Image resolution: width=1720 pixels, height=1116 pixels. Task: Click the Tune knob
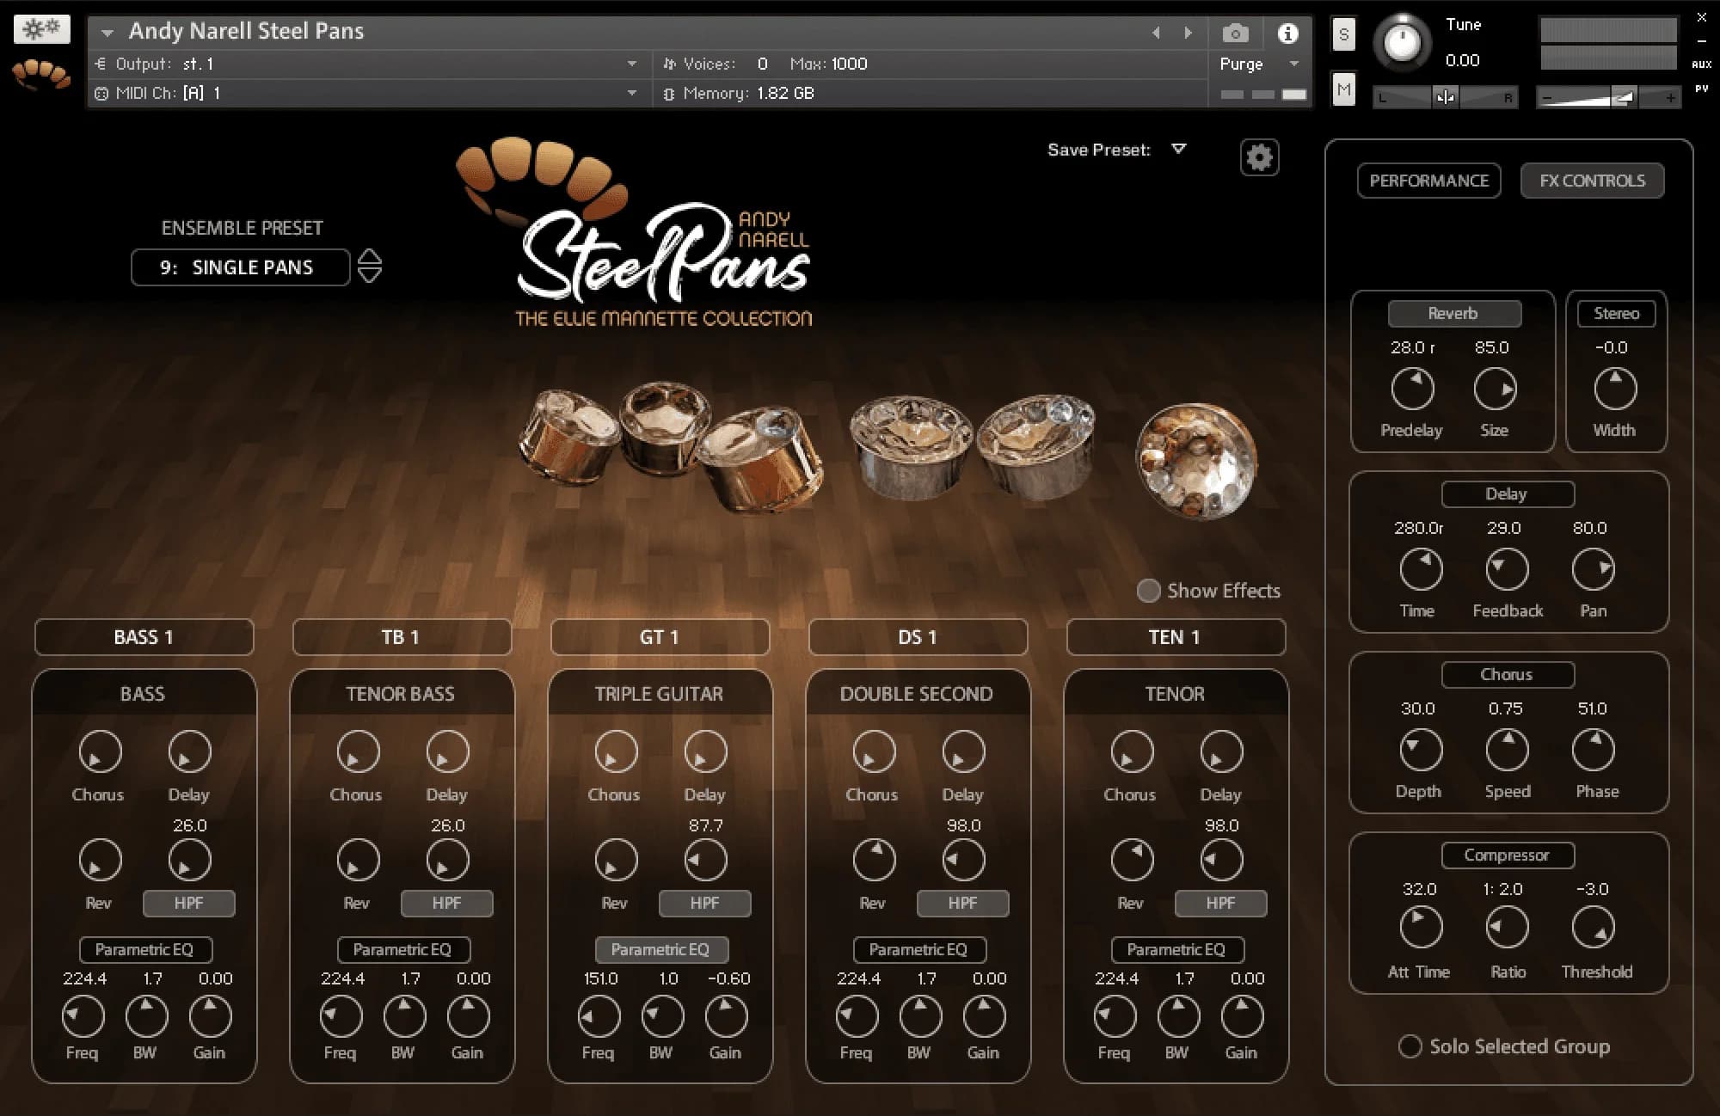[1402, 42]
